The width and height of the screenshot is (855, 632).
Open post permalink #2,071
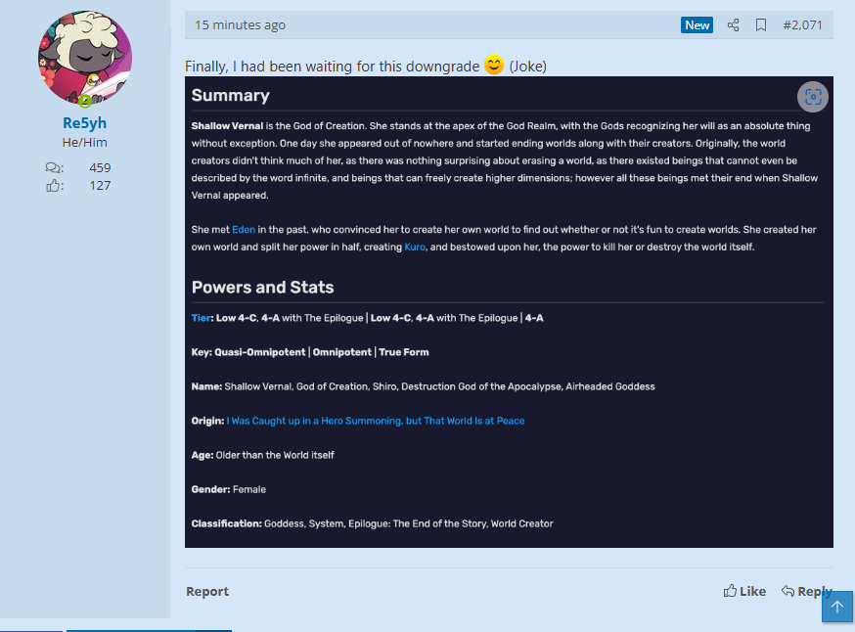coord(802,25)
